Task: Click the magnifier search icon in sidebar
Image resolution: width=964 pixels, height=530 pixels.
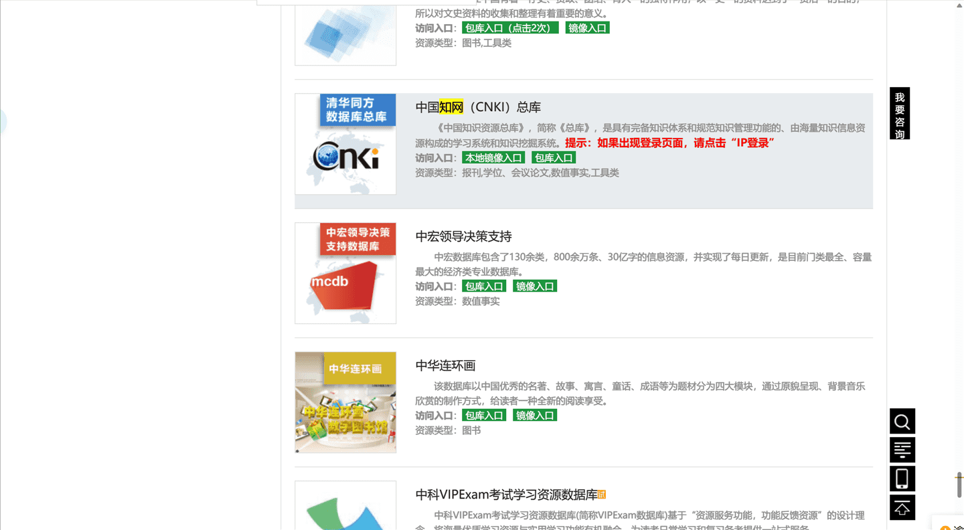Action: [x=902, y=422]
